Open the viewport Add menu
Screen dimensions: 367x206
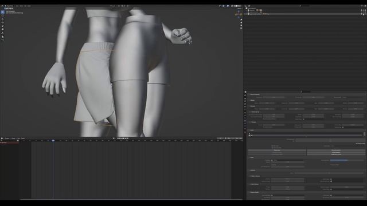click(25, 6)
